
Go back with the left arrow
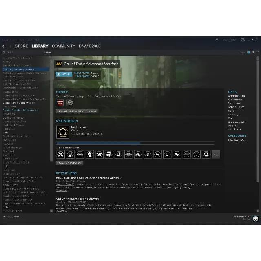point(4,46)
